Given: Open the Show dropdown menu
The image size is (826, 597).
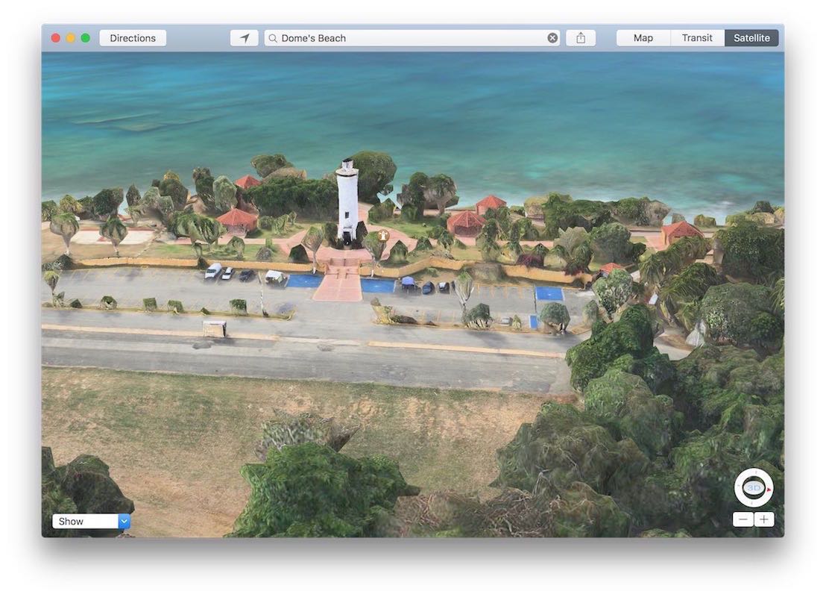Looking at the screenshot, I should coord(91,521).
